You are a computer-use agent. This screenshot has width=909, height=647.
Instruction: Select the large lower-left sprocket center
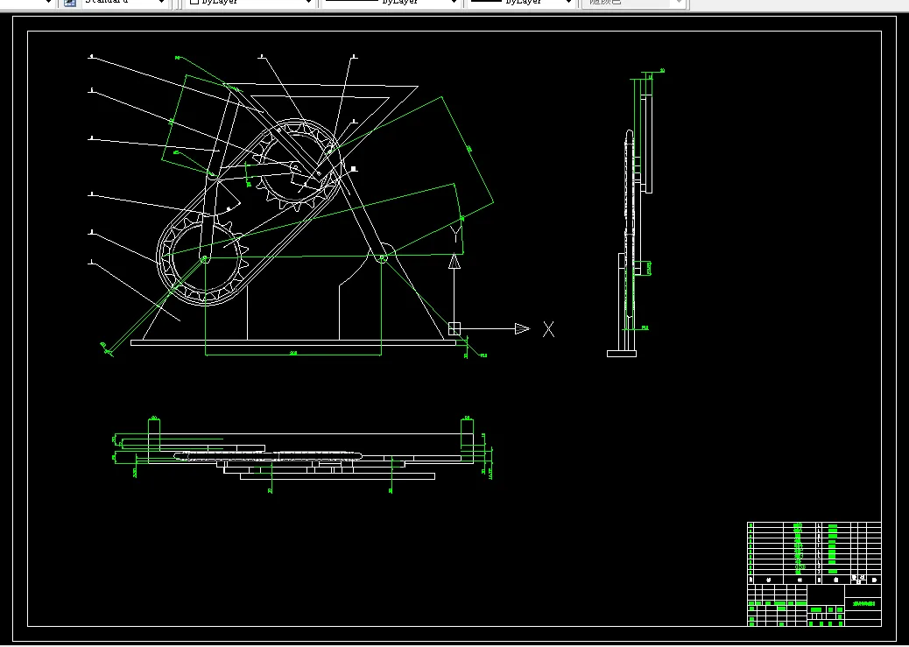[x=204, y=260]
